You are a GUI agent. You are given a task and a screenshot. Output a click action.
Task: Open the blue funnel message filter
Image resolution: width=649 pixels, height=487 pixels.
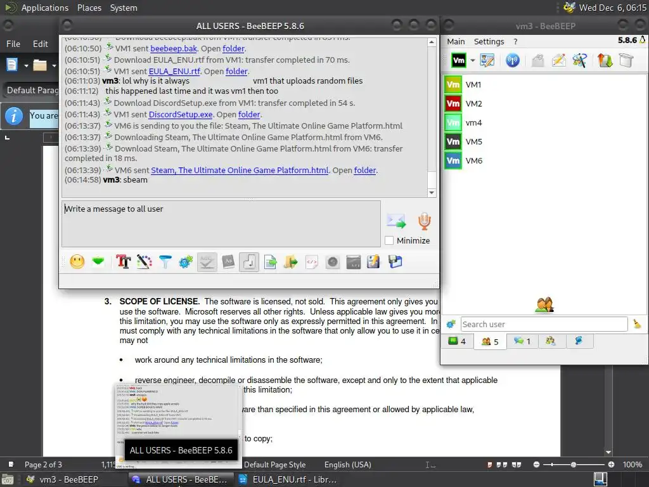pos(165,262)
